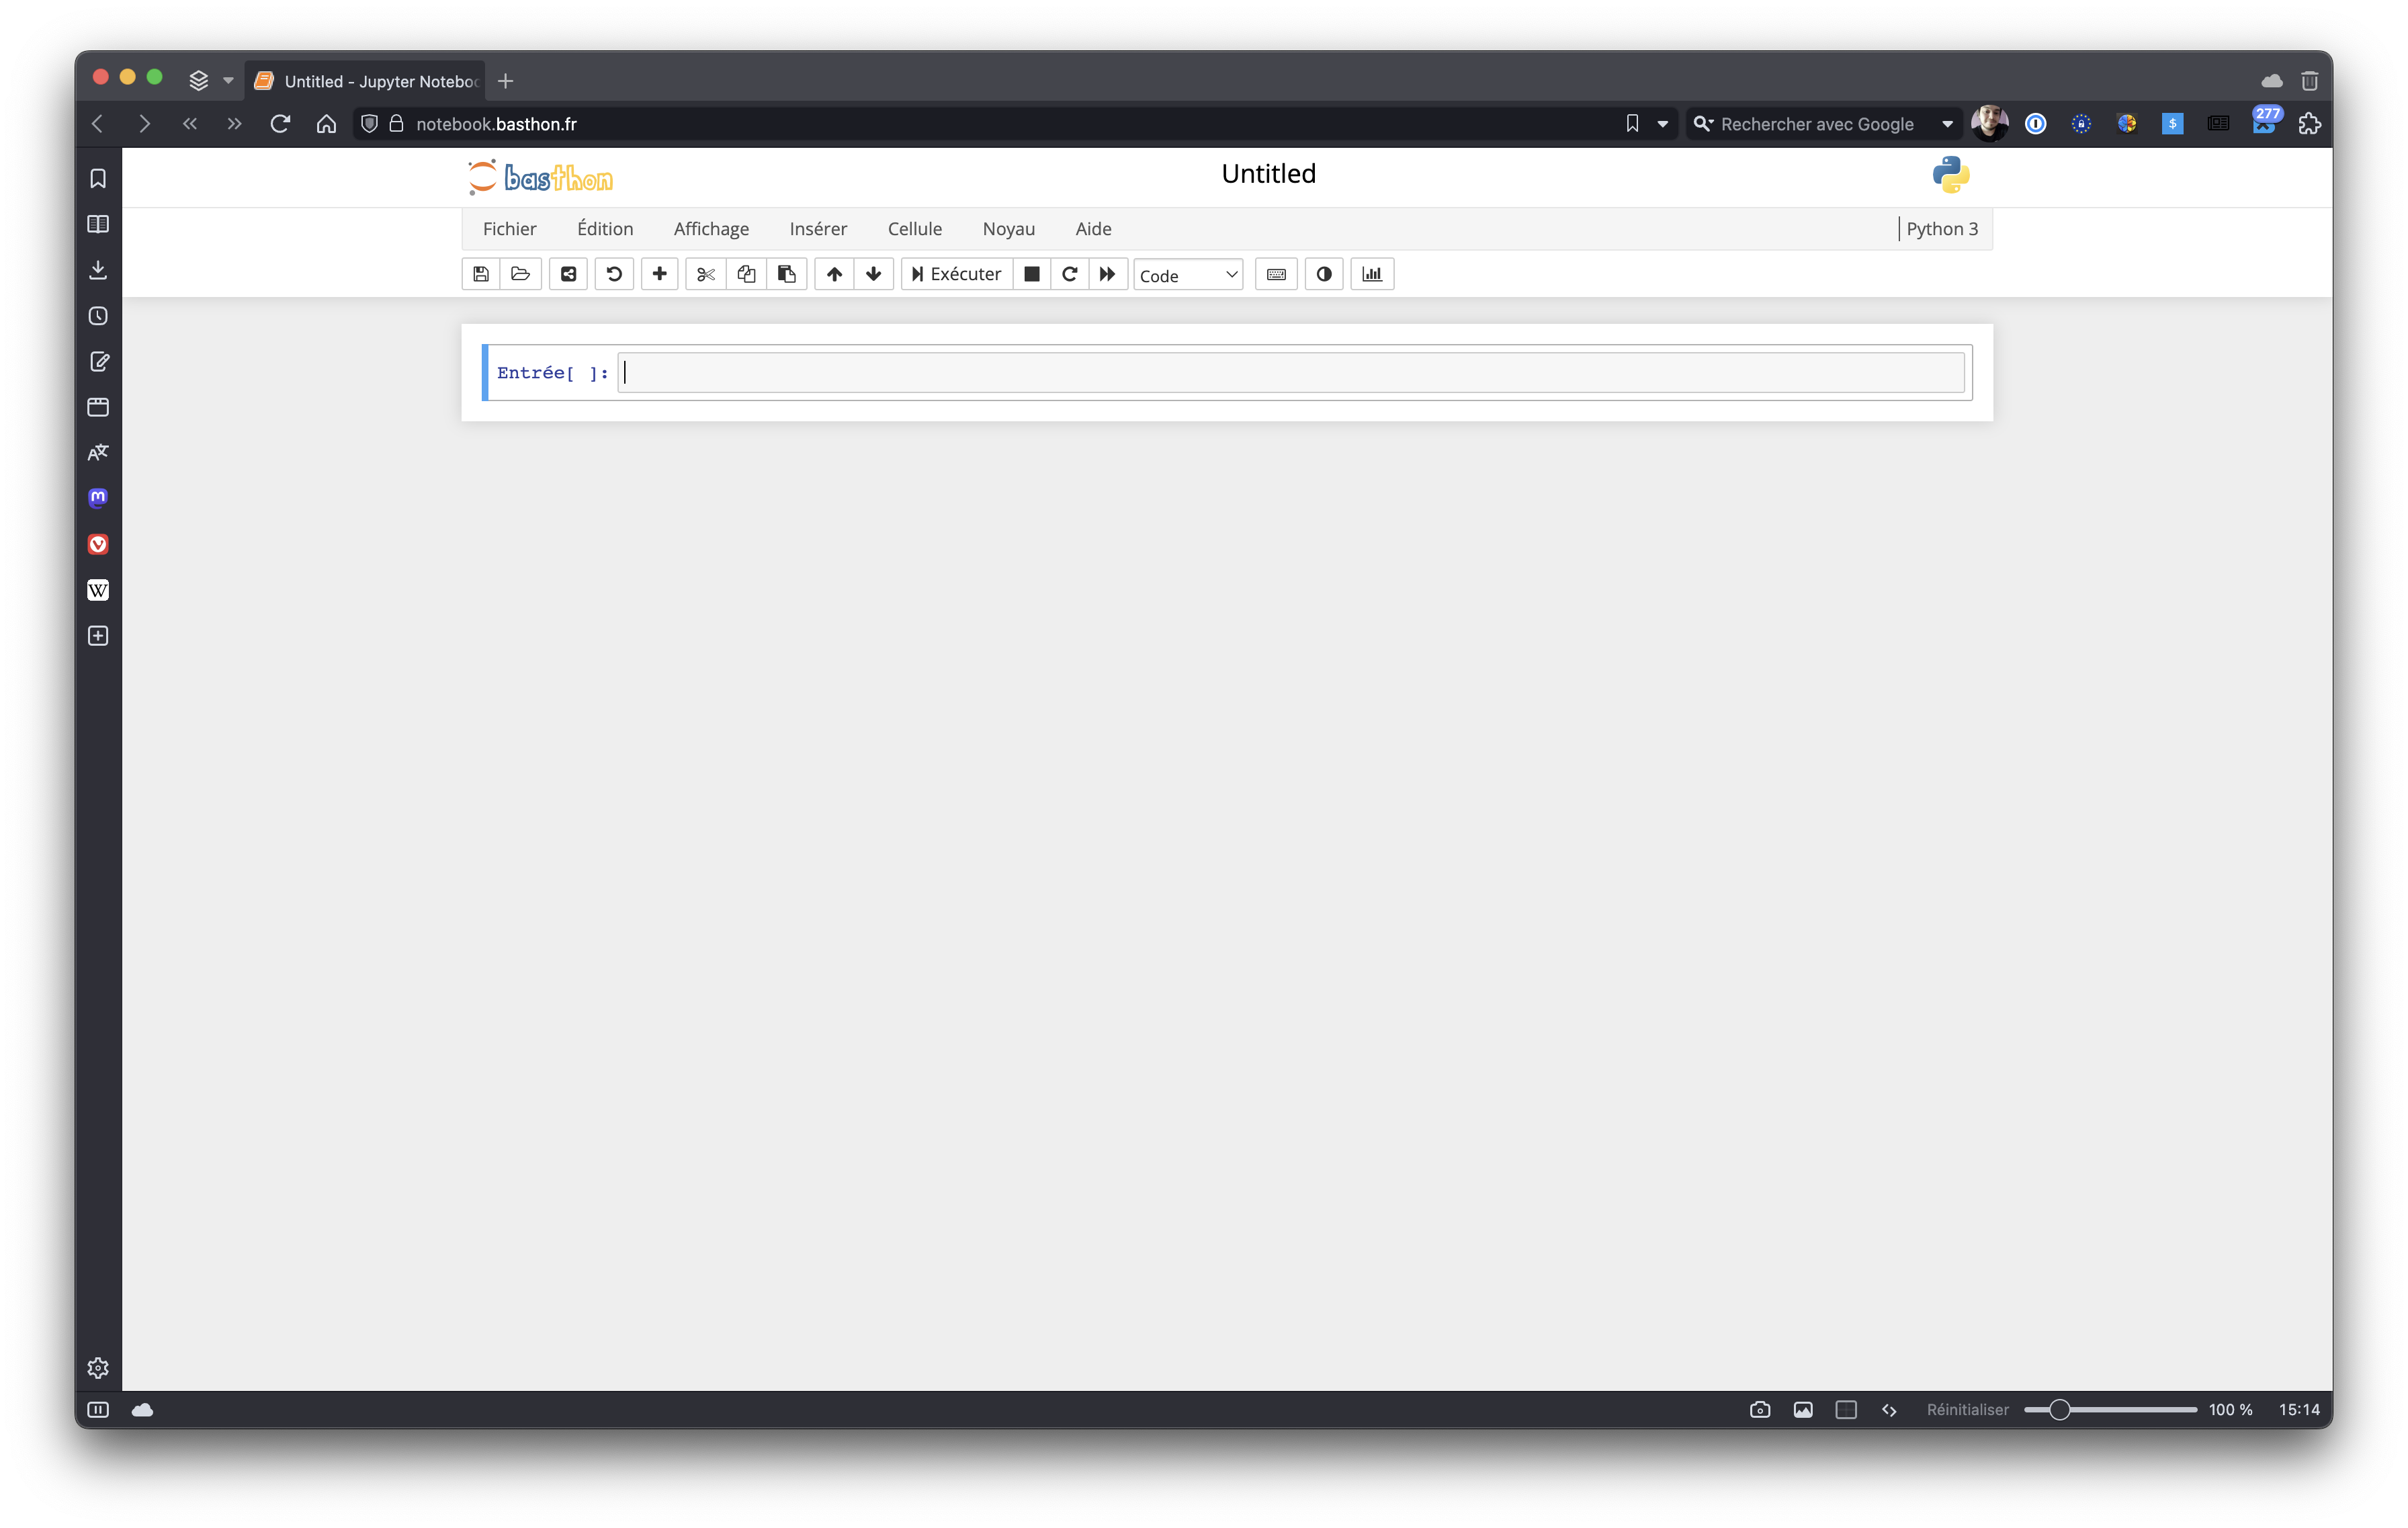2408x1528 pixels.
Task: Toggle the side panel in status bar
Action: (98, 1410)
